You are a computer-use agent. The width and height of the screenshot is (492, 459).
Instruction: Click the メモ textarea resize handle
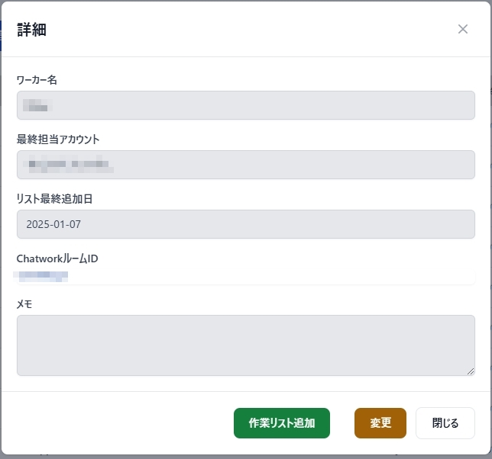pyautogui.click(x=470, y=371)
